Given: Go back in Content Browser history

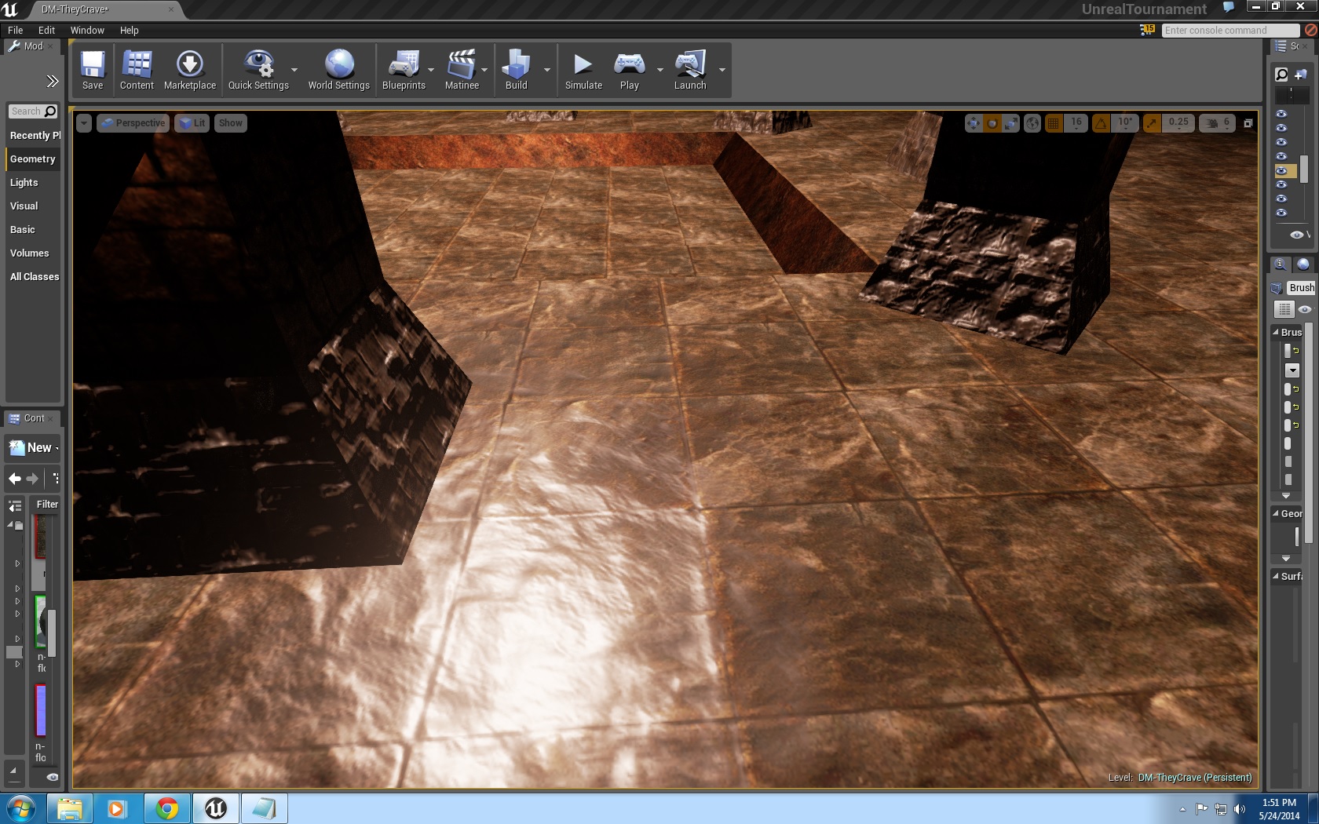Looking at the screenshot, I should pos(14,478).
